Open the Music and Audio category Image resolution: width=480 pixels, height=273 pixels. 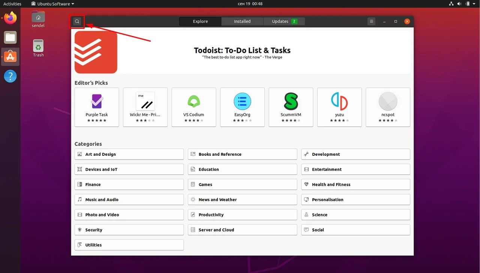point(129,200)
